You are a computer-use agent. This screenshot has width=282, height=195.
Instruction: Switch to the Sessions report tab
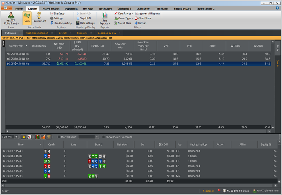click(82, 33)
